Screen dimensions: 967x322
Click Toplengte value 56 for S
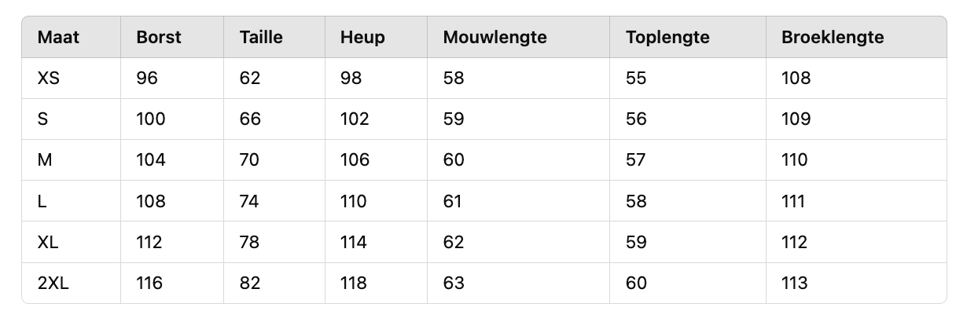click(636, 119)
